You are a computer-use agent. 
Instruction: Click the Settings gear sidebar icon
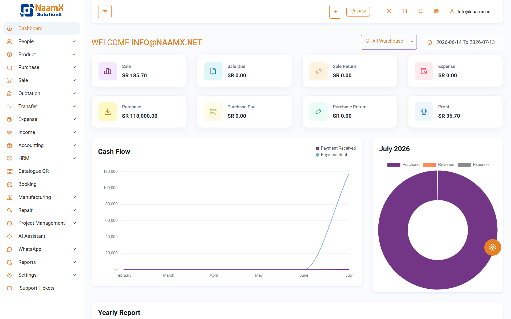[x=10, y=275]
